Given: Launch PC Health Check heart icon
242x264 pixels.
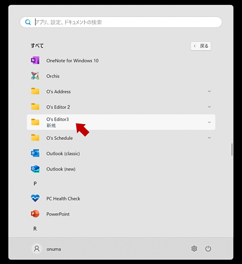Looking at the screenshot, I should click(x=35, y=199).
